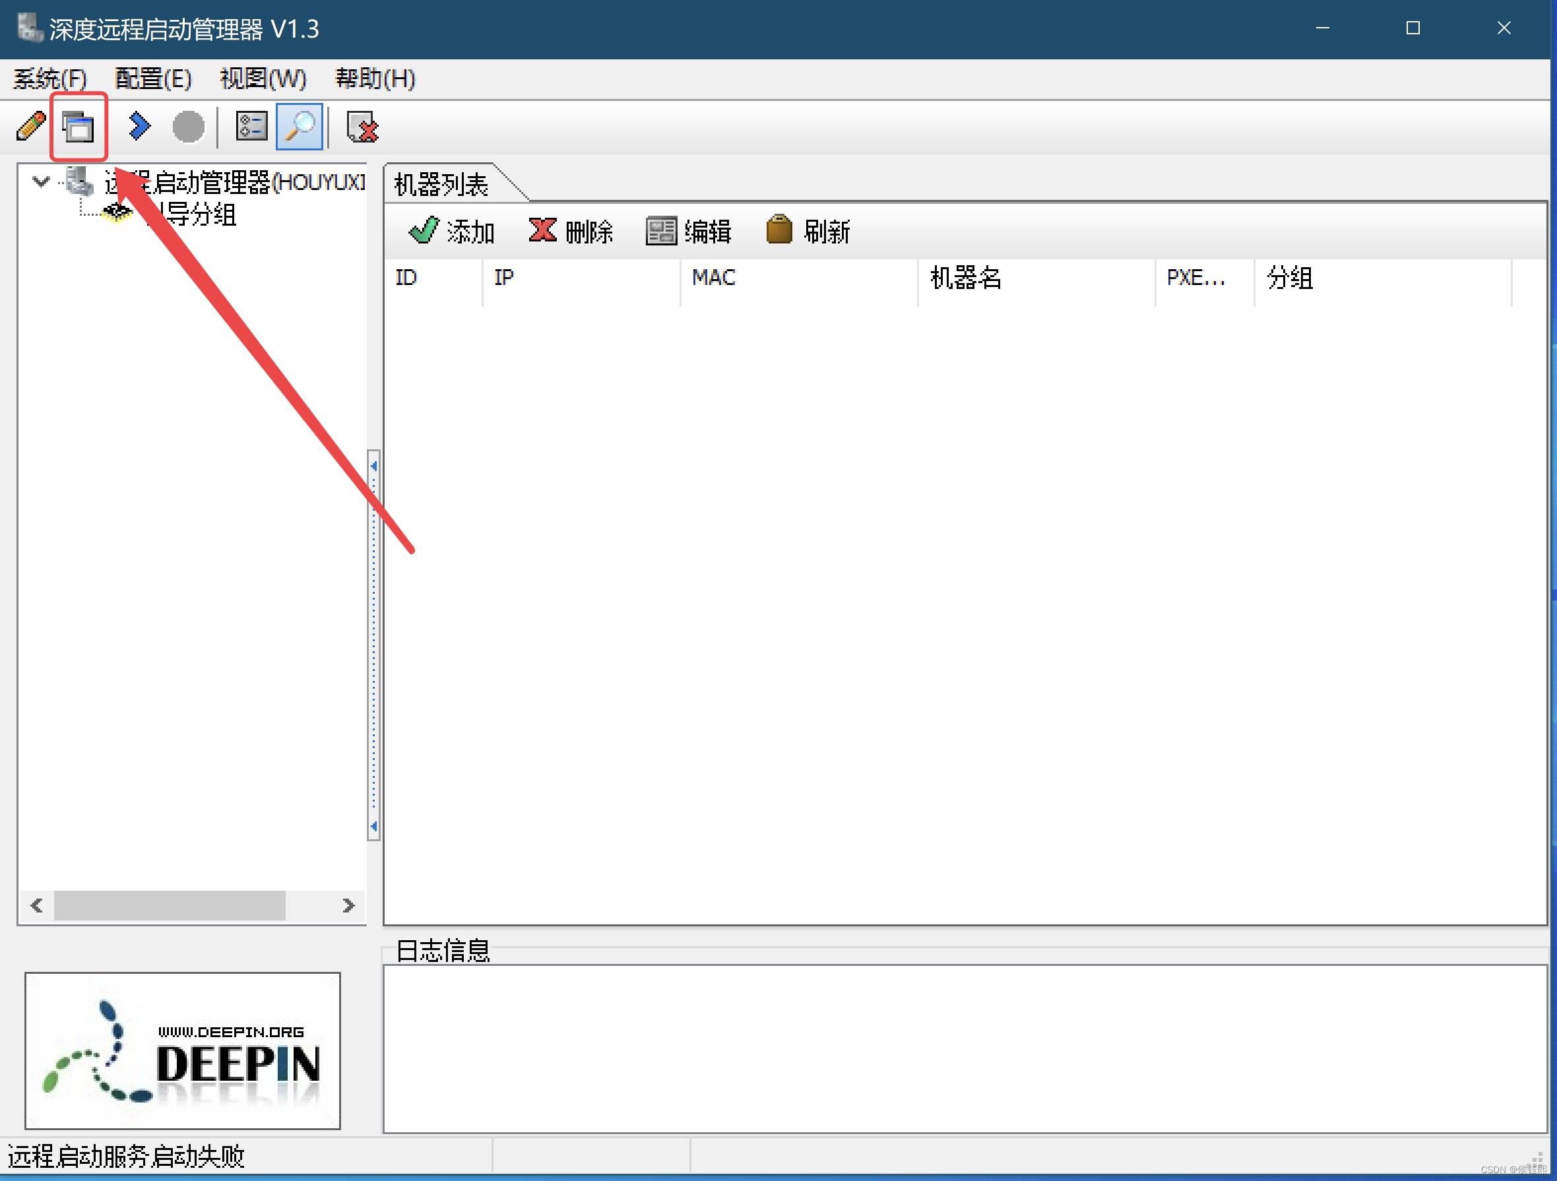
Task: Click the gray circle stop service icon
Action: point(188,127)
